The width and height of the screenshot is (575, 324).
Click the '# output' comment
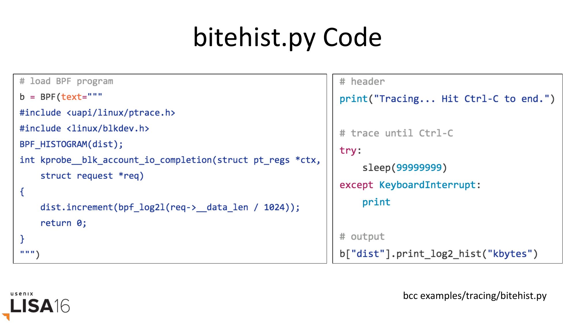click(362, 237)
